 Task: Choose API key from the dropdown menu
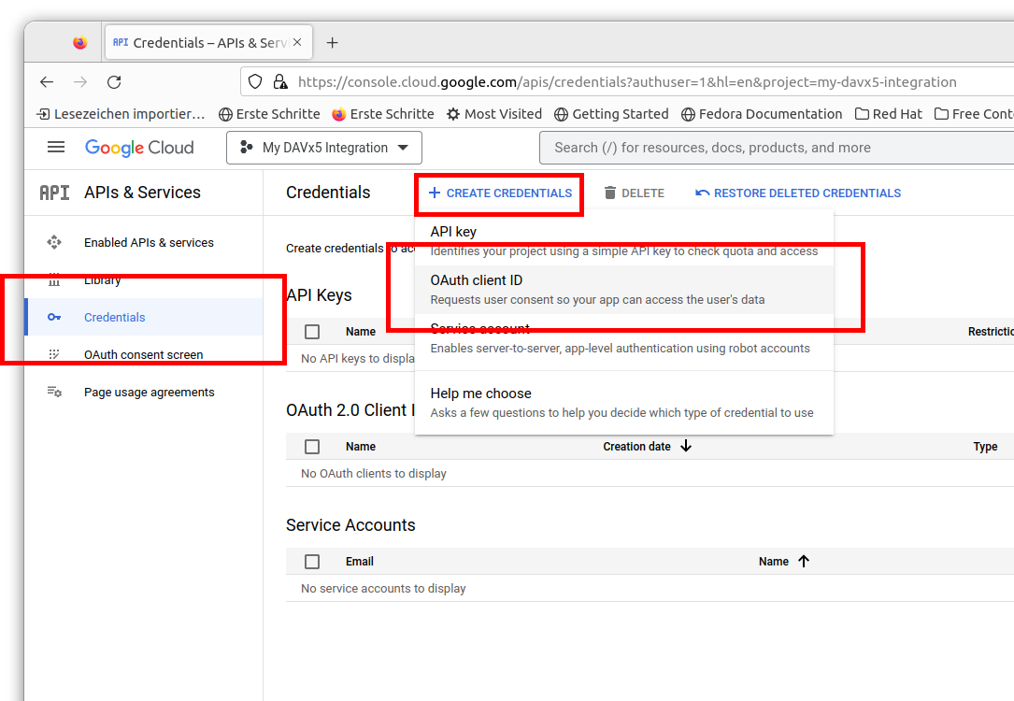click(x=624, y=240)
